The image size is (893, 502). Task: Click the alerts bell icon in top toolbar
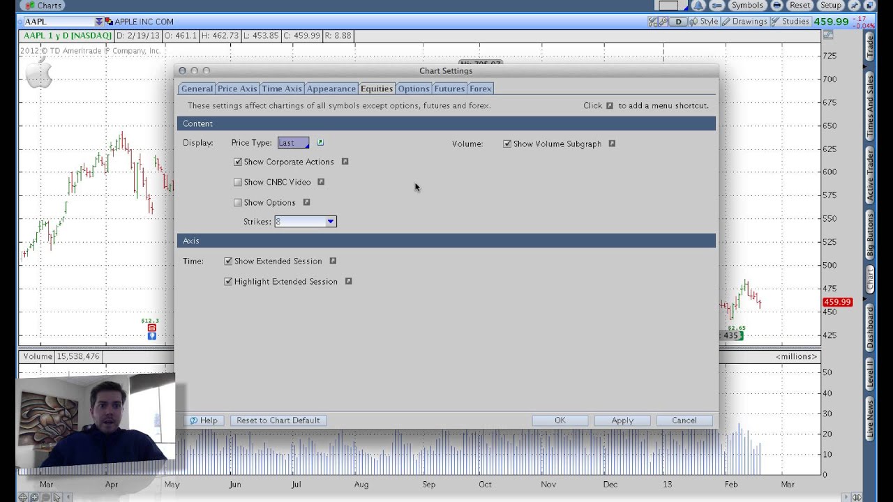(x=698, y=6)
